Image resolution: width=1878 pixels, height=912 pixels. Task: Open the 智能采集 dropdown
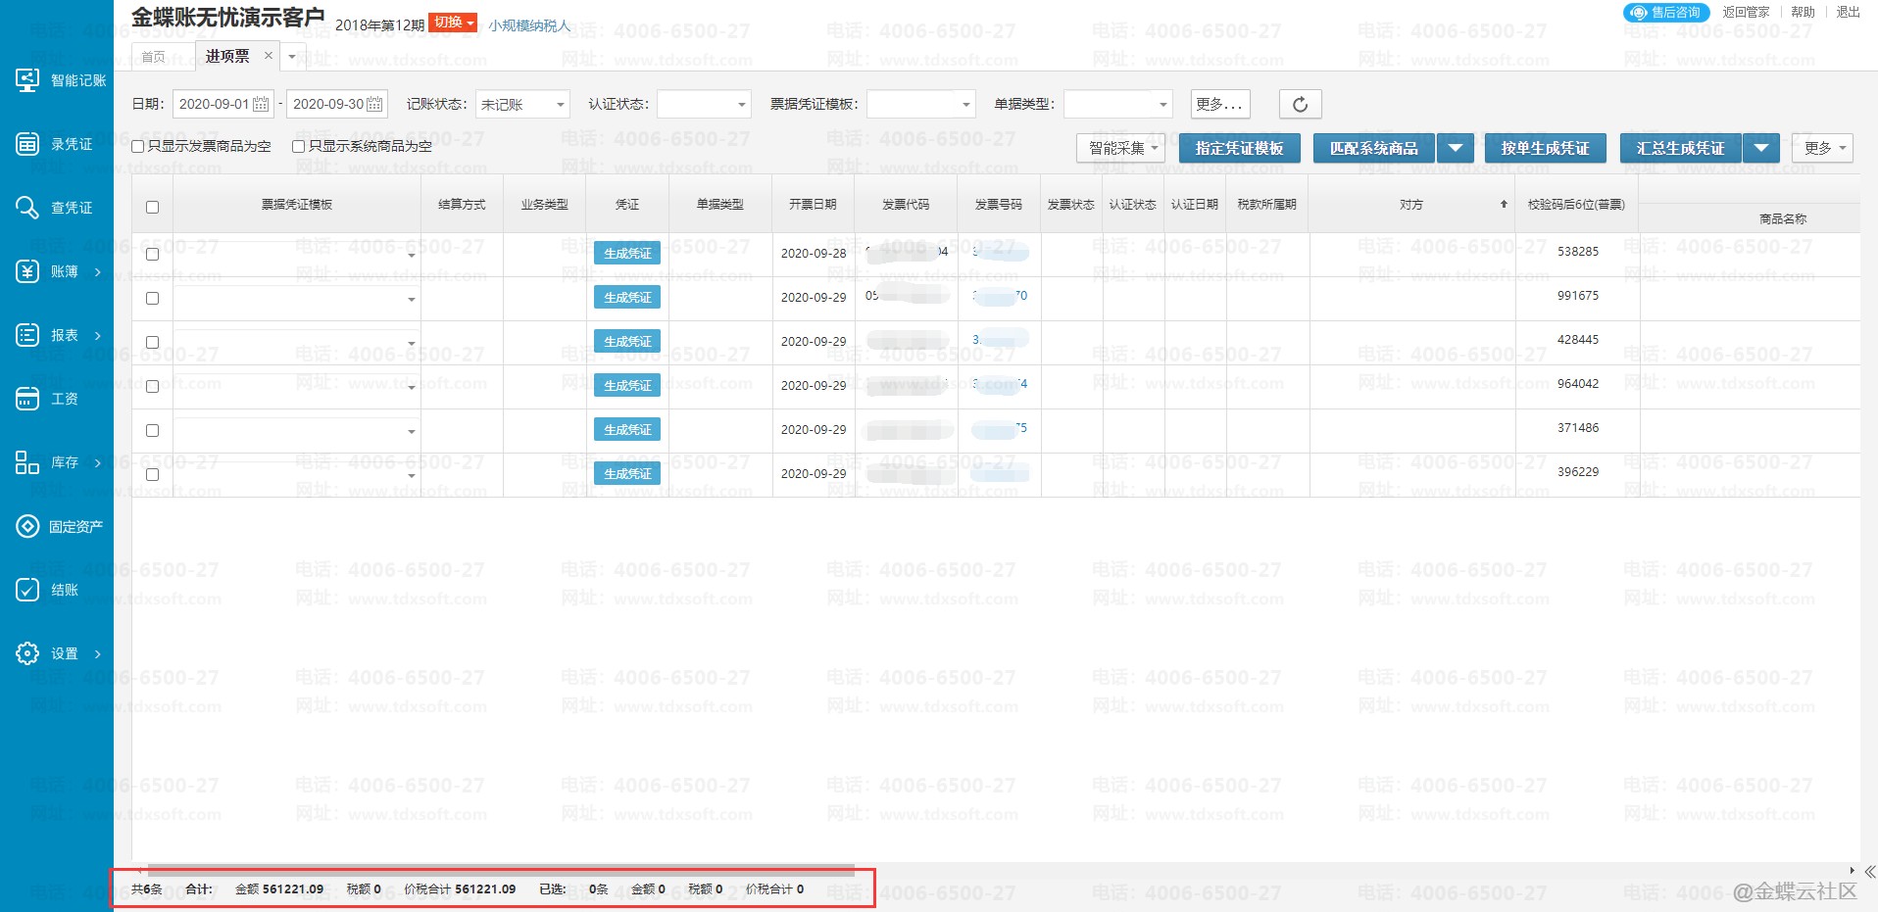coord(1120,148)
